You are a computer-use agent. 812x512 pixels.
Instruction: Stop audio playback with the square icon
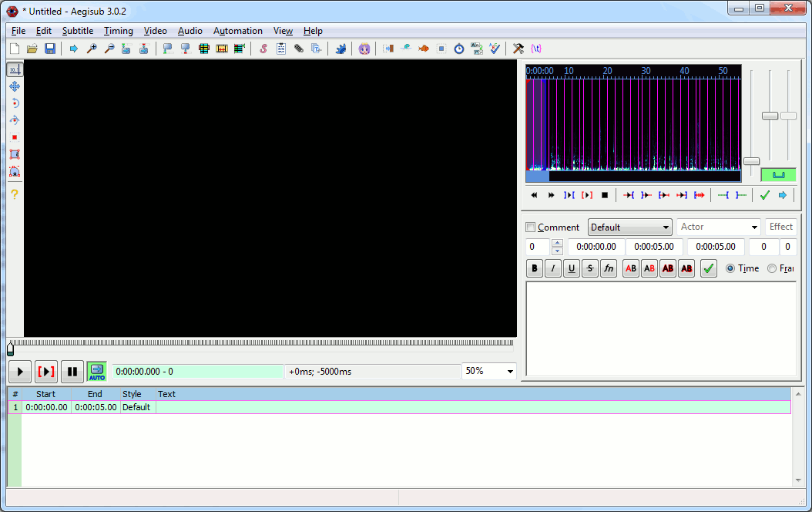point(605,195)
